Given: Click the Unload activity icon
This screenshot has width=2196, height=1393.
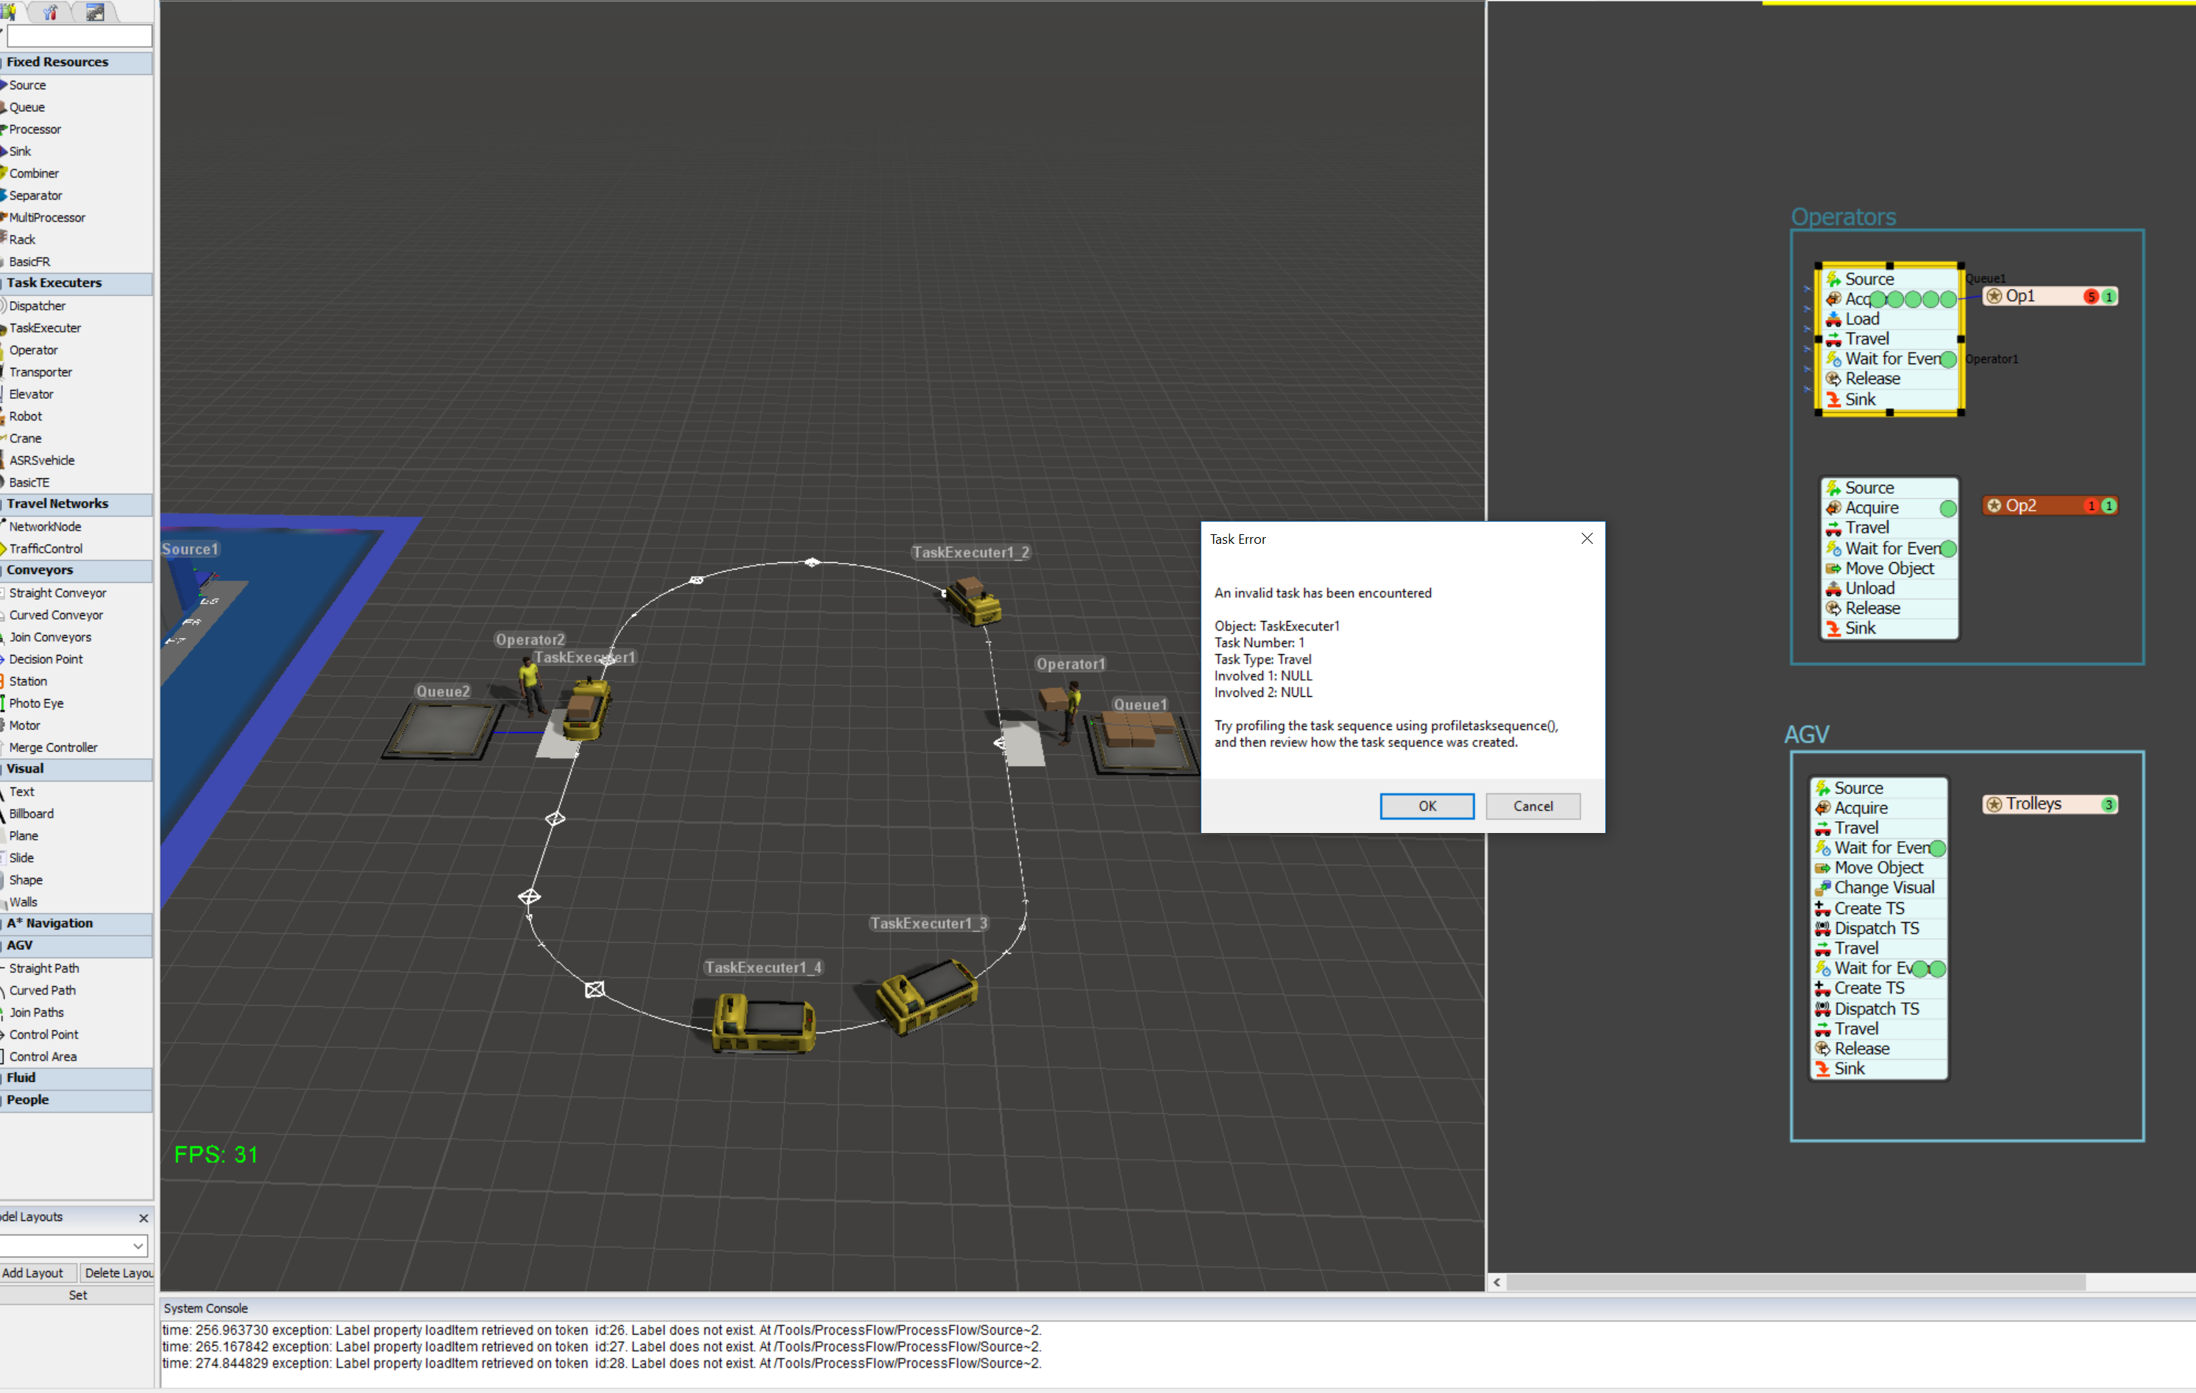Looking at the screenshot, I should point(1833,589).
